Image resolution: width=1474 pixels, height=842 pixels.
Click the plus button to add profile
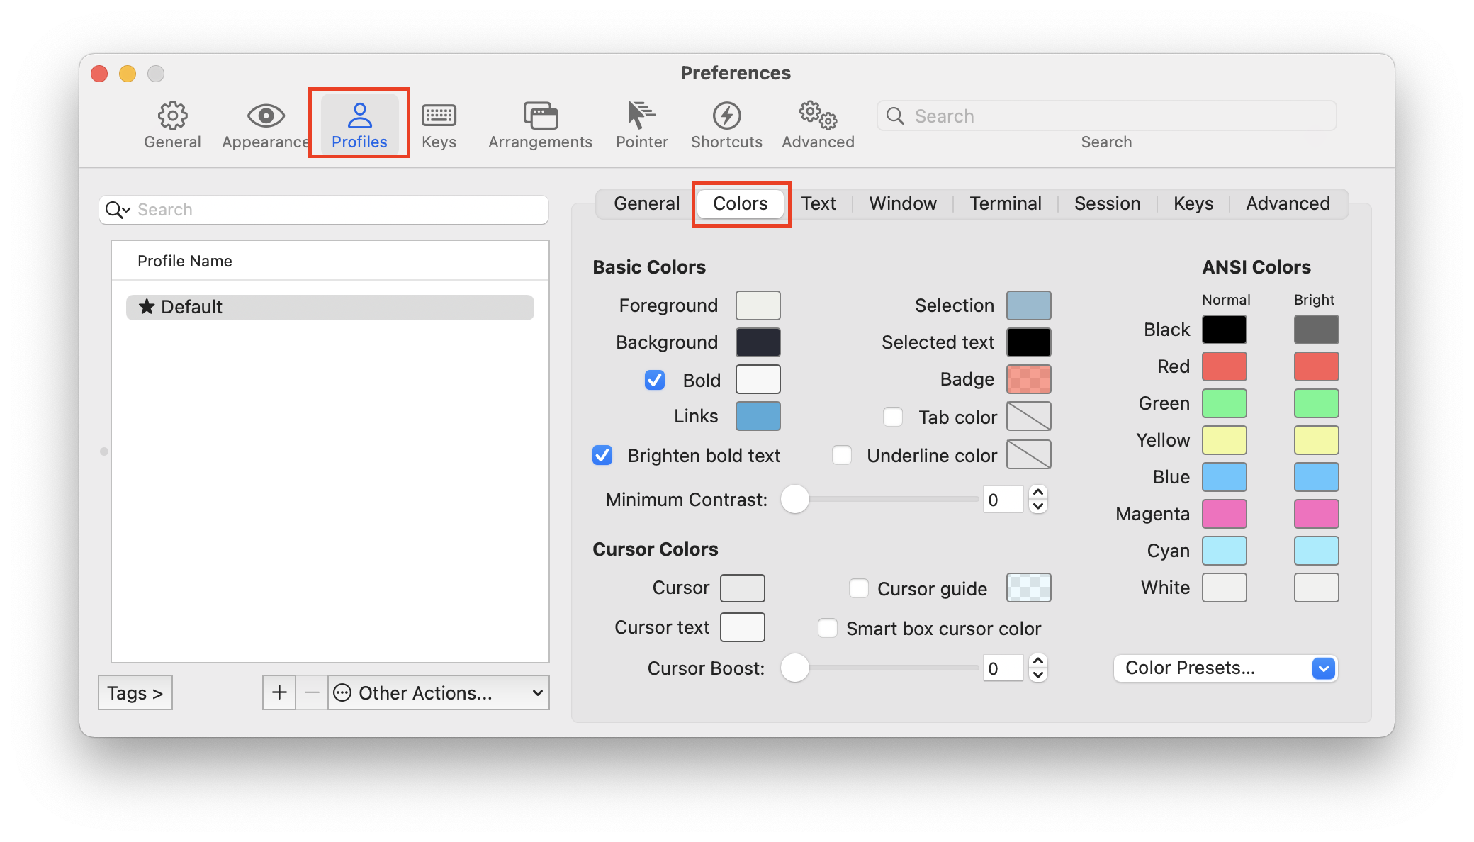pos(279,692)
